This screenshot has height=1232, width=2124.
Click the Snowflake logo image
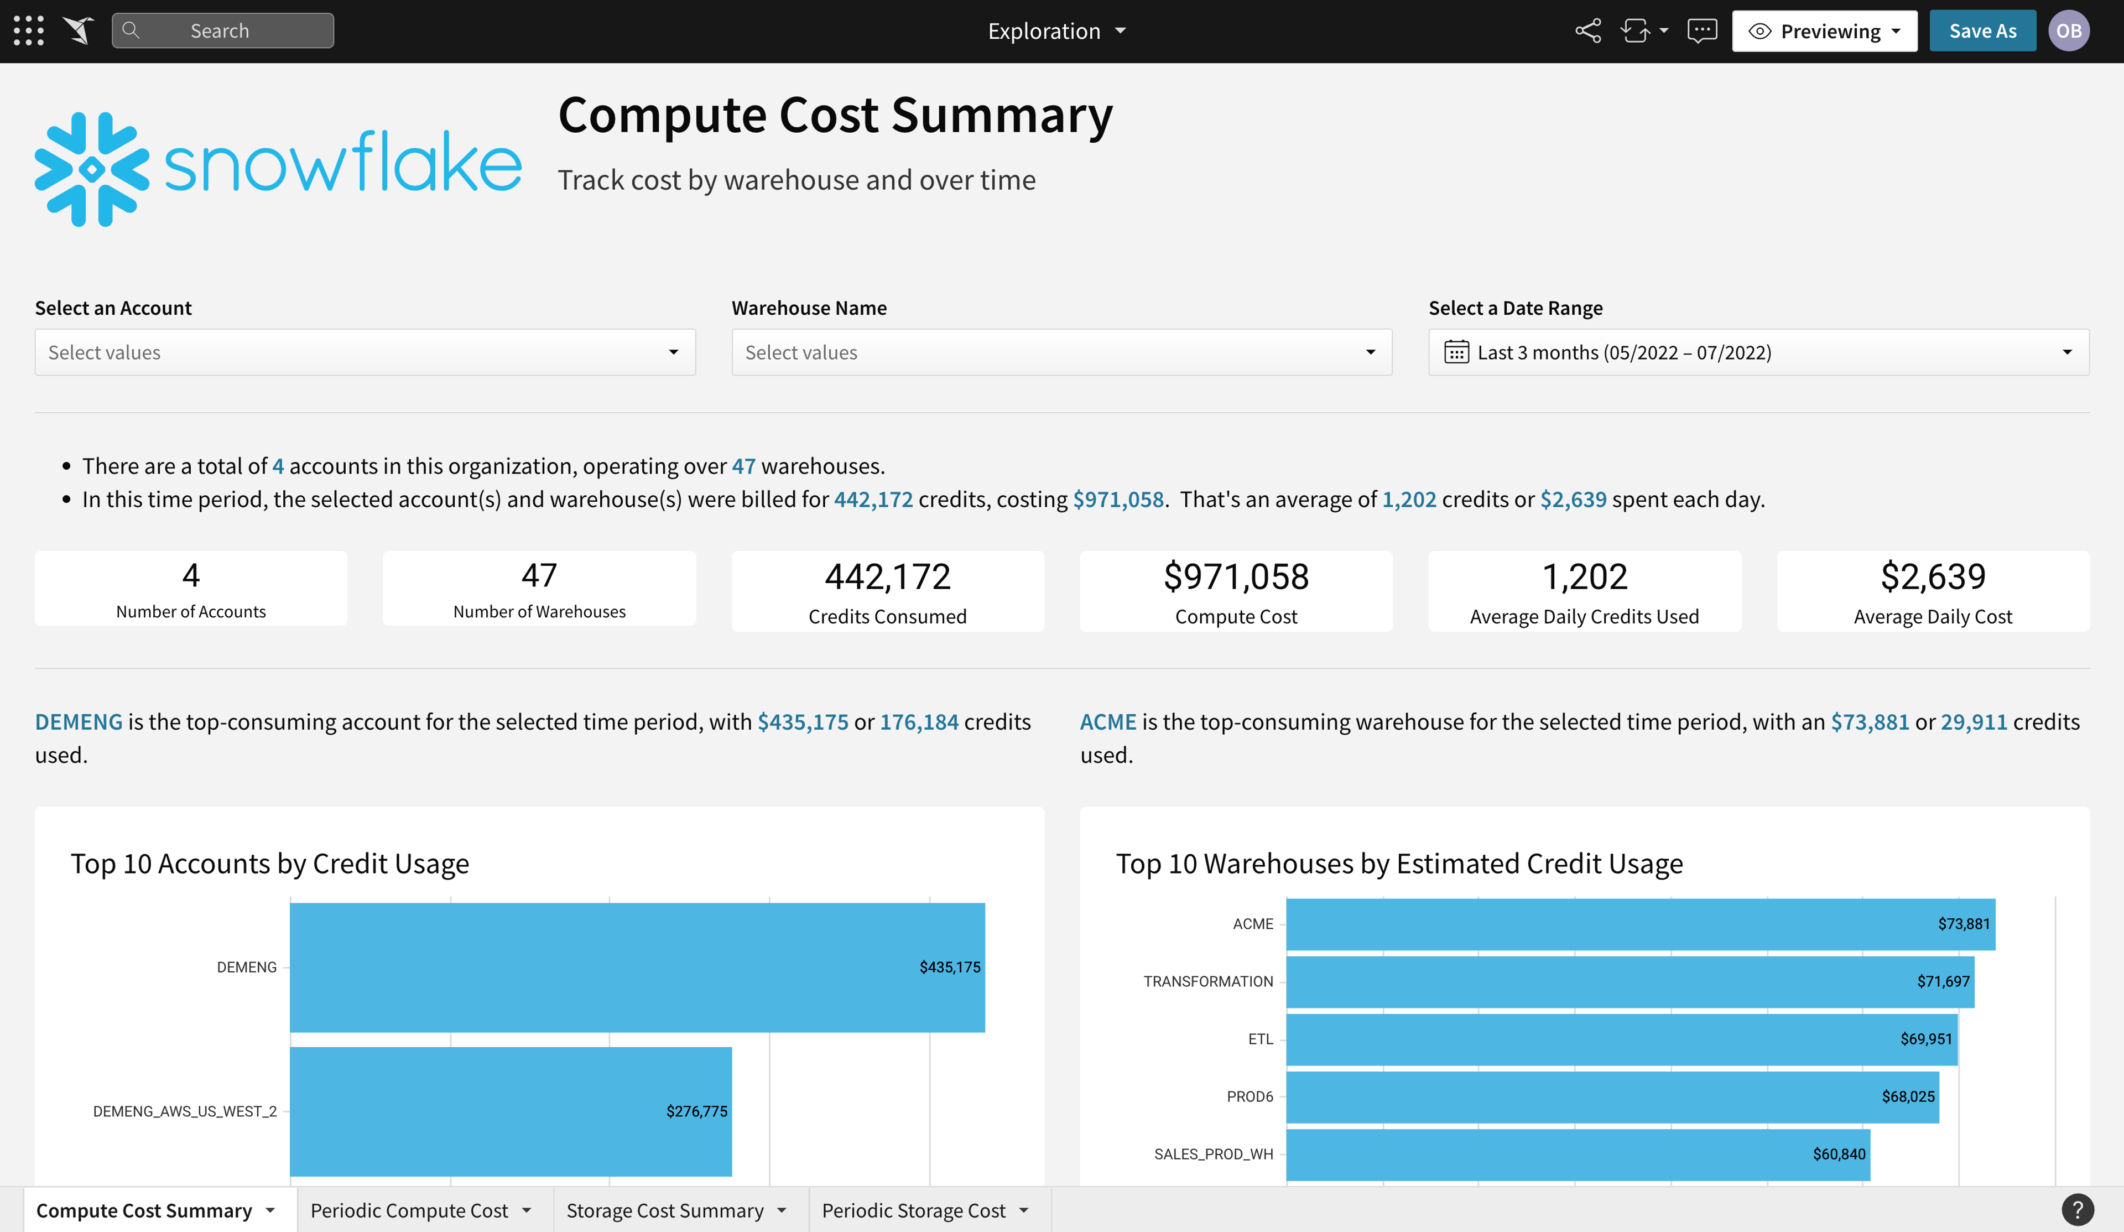coord(278,169)
